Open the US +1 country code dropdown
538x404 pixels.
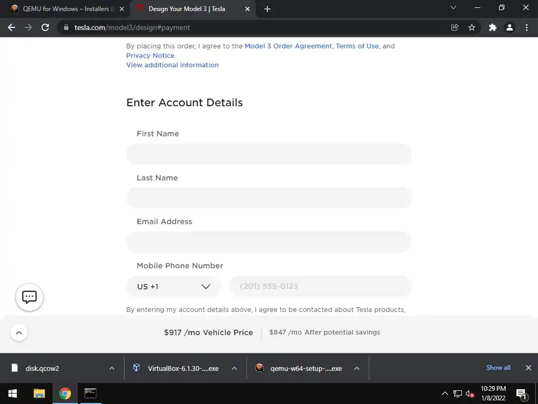coord(173,287)
